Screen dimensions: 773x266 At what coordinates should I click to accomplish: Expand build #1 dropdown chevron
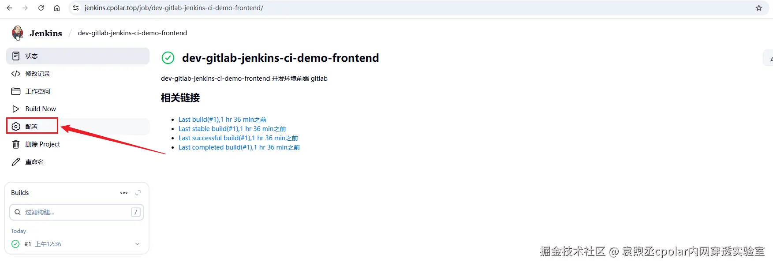(x=137, y=244)
